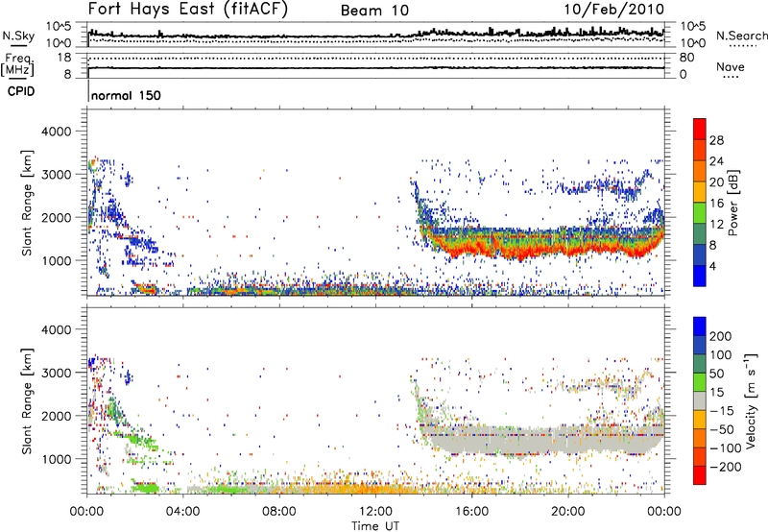The image size is (768, 532).
Task: Pick the power color bar segment between 24 and 28
Action: [700, 150]
